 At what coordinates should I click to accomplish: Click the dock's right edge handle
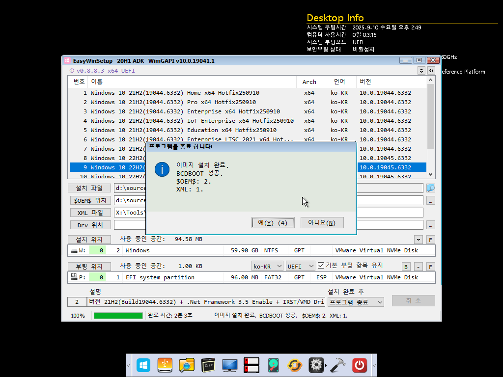coord(374,365)
